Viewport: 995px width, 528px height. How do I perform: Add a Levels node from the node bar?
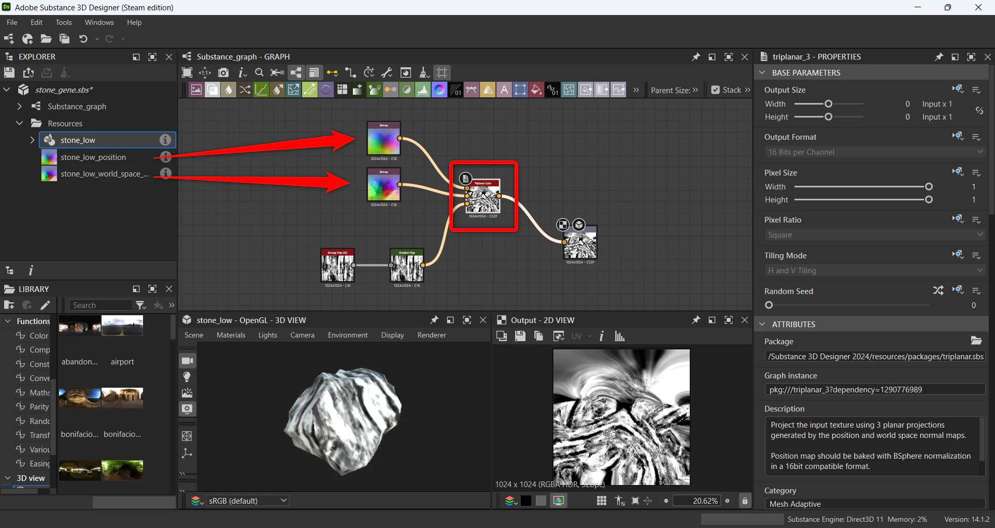pos(423,90)
